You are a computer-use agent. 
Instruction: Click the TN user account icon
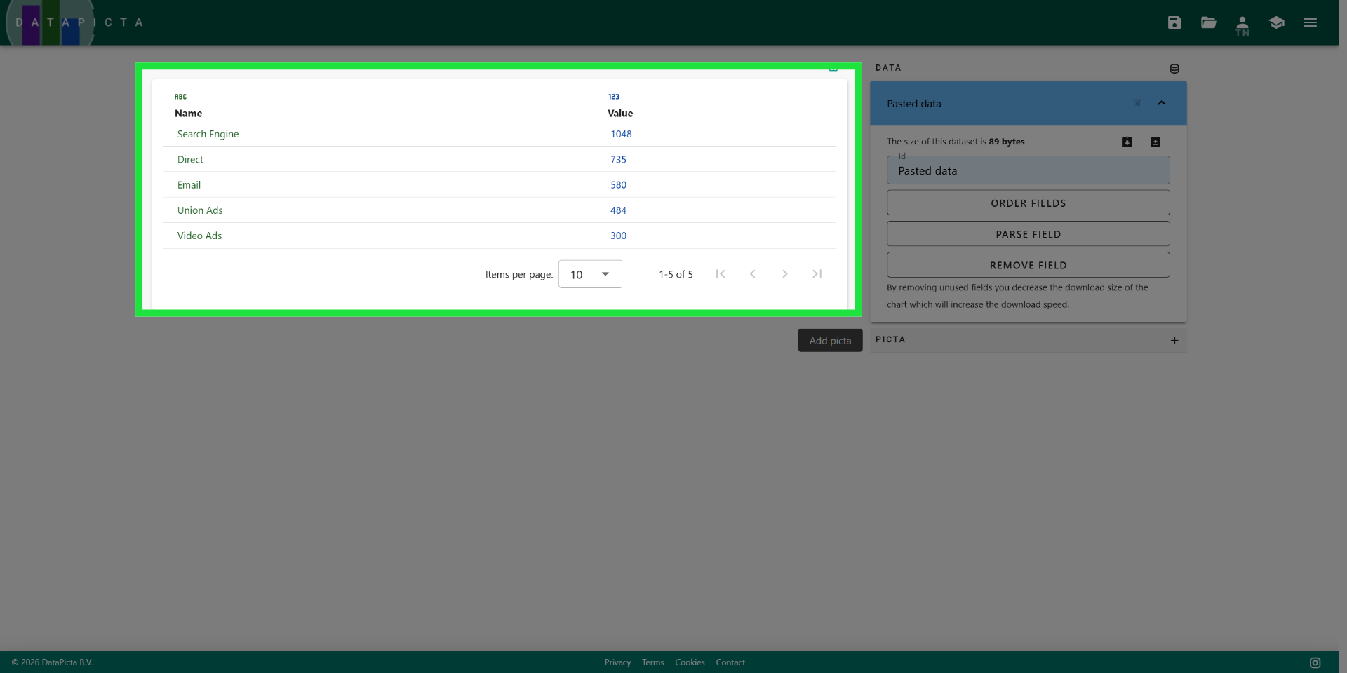click(x=1242, y=22)
